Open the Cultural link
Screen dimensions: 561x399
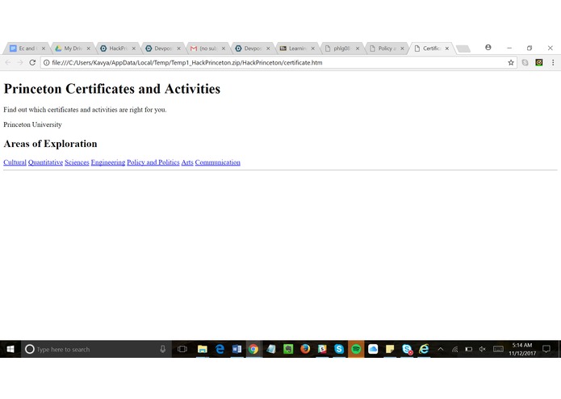pos(15,162)
